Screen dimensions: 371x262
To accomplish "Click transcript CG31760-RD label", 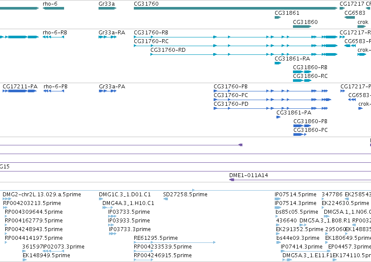I will (168, 50).
